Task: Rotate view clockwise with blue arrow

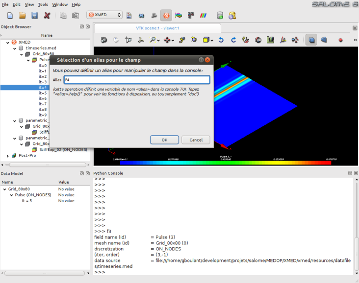Action: (x=233, y=40)
